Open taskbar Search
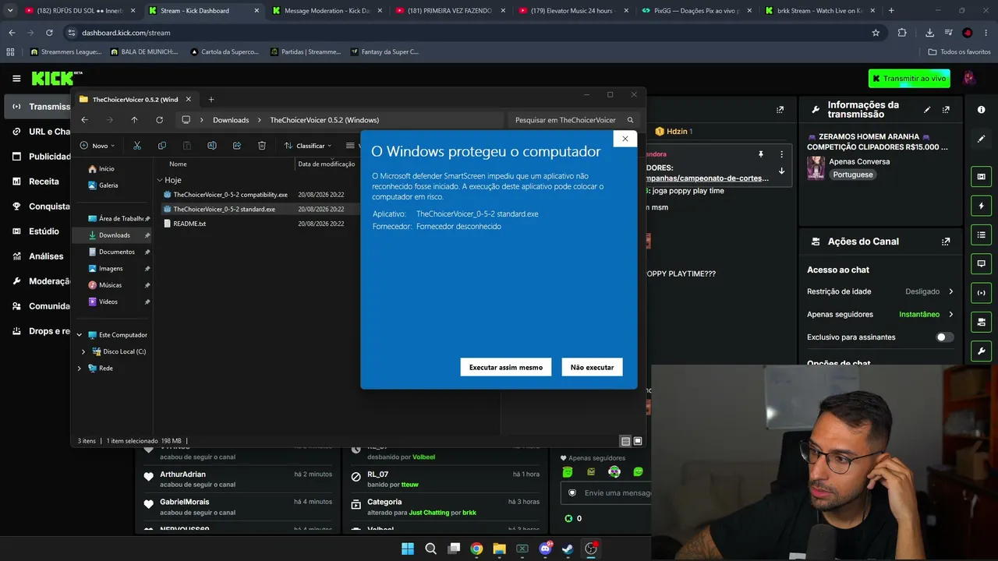998x561 pixels. point(430,549)
